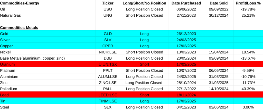Click the Commodities-Energy section heading
Screen dimensions: 263x110
tap(20, 3)
